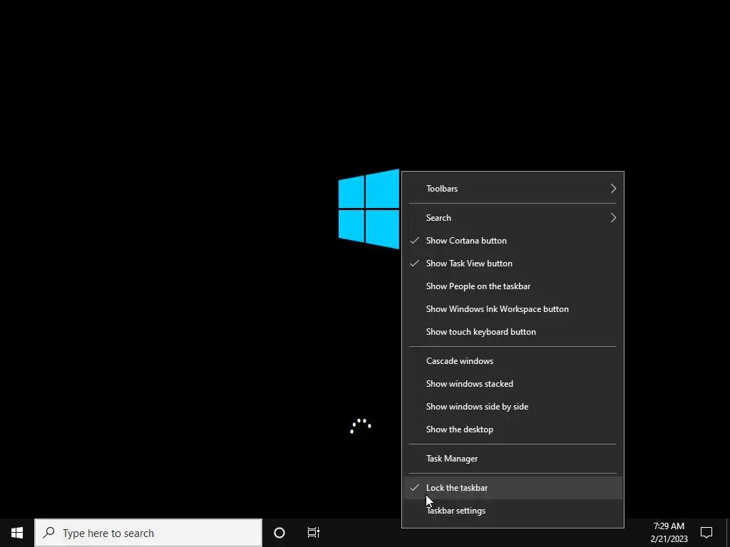Click the Show desktop sliver at the taskbar edge

click(x=728, y=533)
